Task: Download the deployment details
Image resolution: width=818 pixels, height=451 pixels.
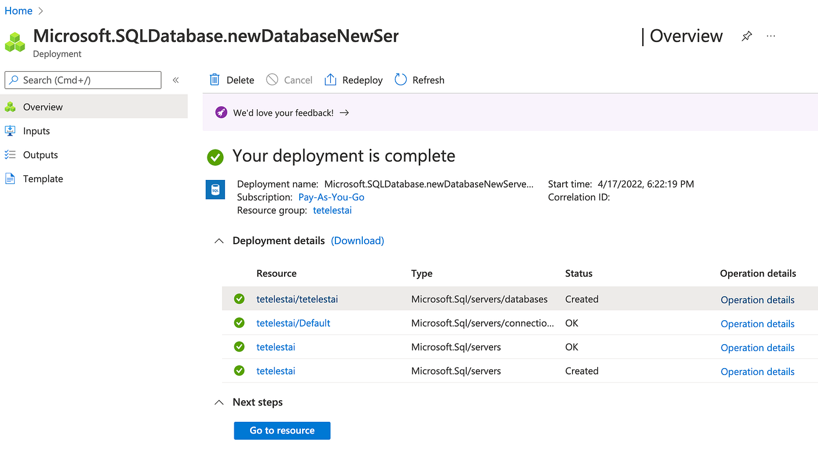Action: click(x=357, y=240)
